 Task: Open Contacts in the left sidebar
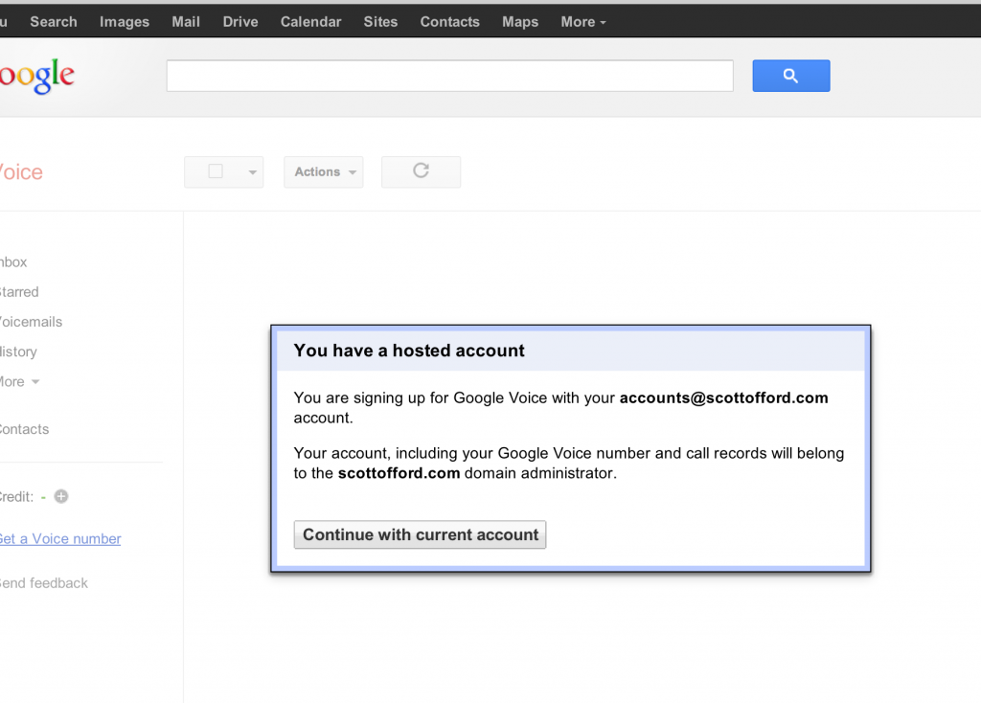(24, 429)
